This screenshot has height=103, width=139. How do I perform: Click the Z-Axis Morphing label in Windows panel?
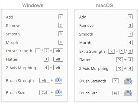21,68
